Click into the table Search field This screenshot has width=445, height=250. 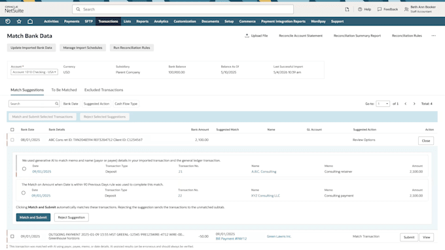tap(33, 104)
